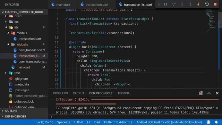Grab the debug toolbar drag handle
The image size is (222, 125).
[x=159, y=5]
